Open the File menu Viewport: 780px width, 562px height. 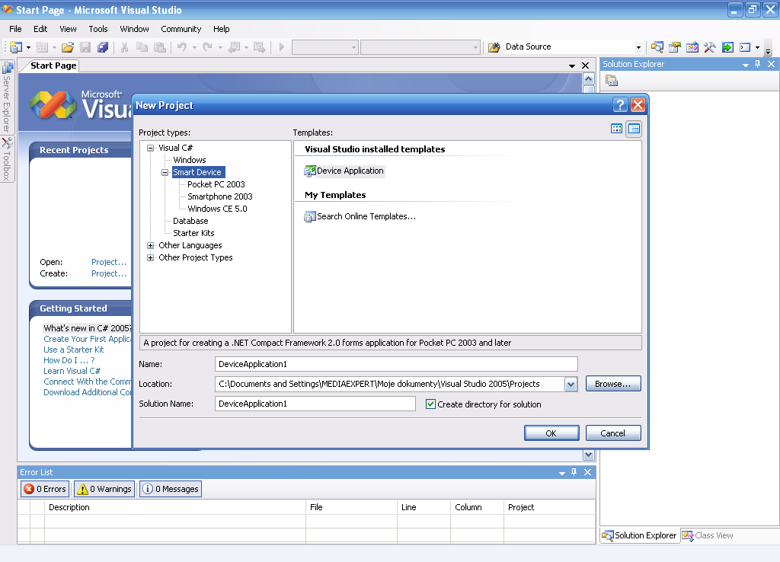(x=15, y=29)
